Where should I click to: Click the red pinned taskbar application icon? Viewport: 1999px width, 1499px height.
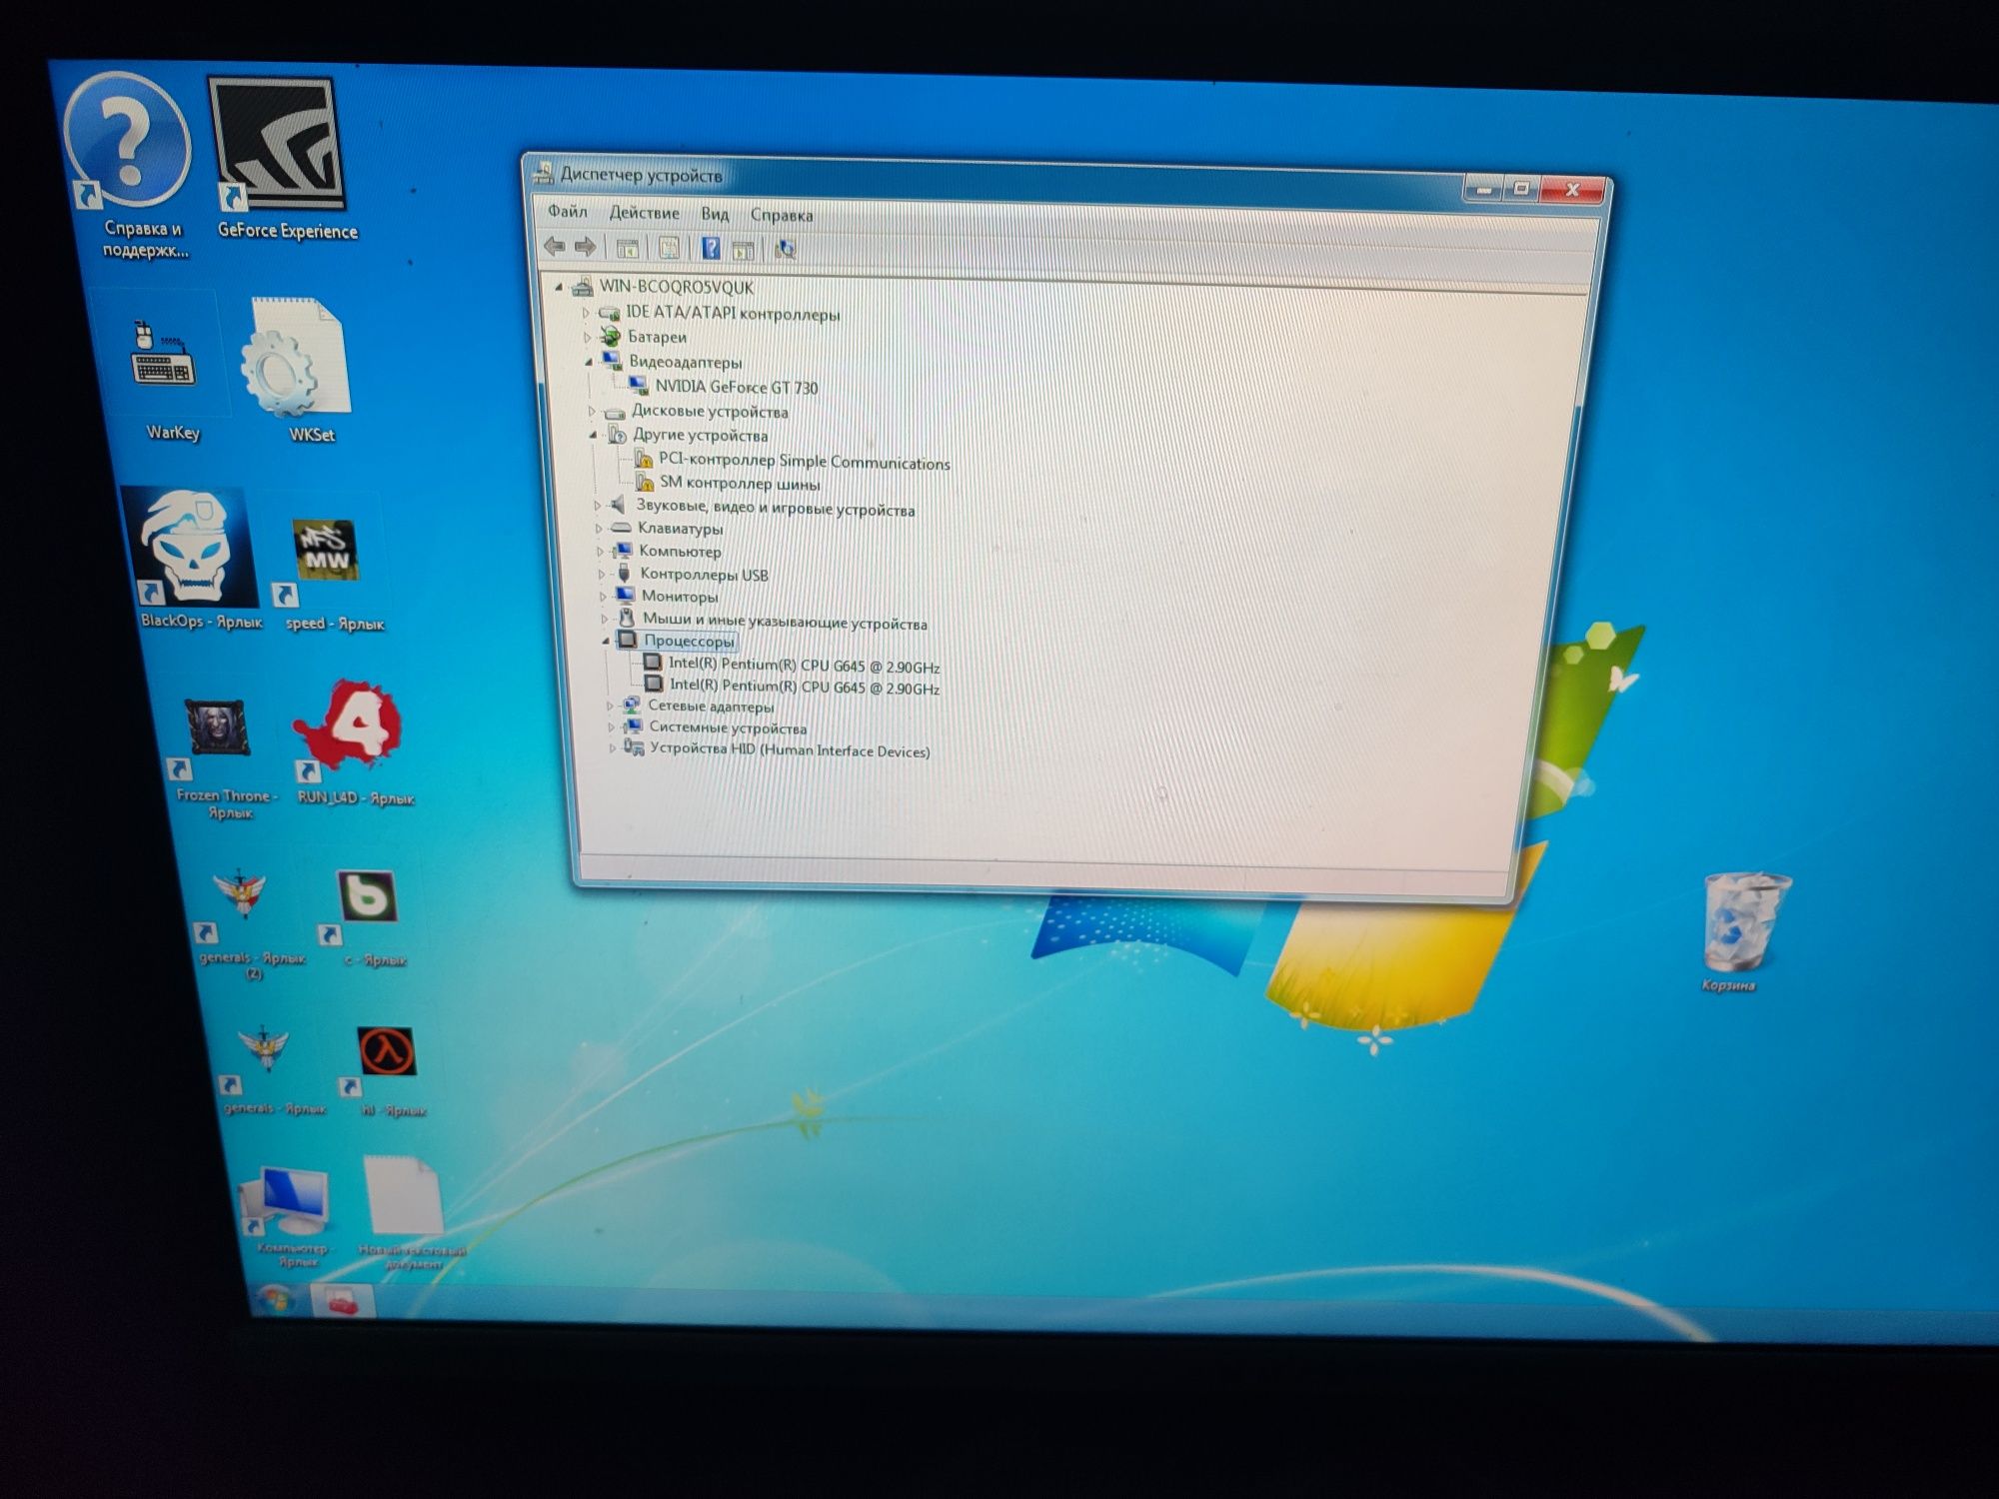tap(342, 1302)
